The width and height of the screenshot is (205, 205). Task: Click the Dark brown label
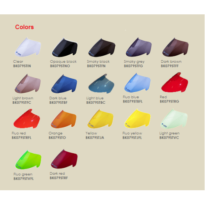[171, 61]
